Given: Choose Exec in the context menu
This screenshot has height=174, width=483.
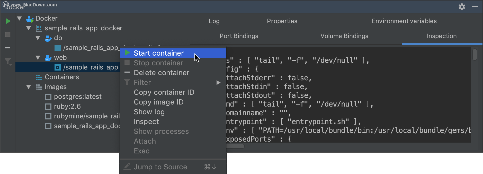Looking at the screenshot, I should [173, 151].
